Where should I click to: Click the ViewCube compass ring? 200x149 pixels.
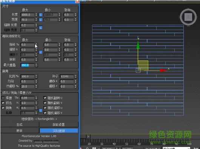tap(182, 17)
